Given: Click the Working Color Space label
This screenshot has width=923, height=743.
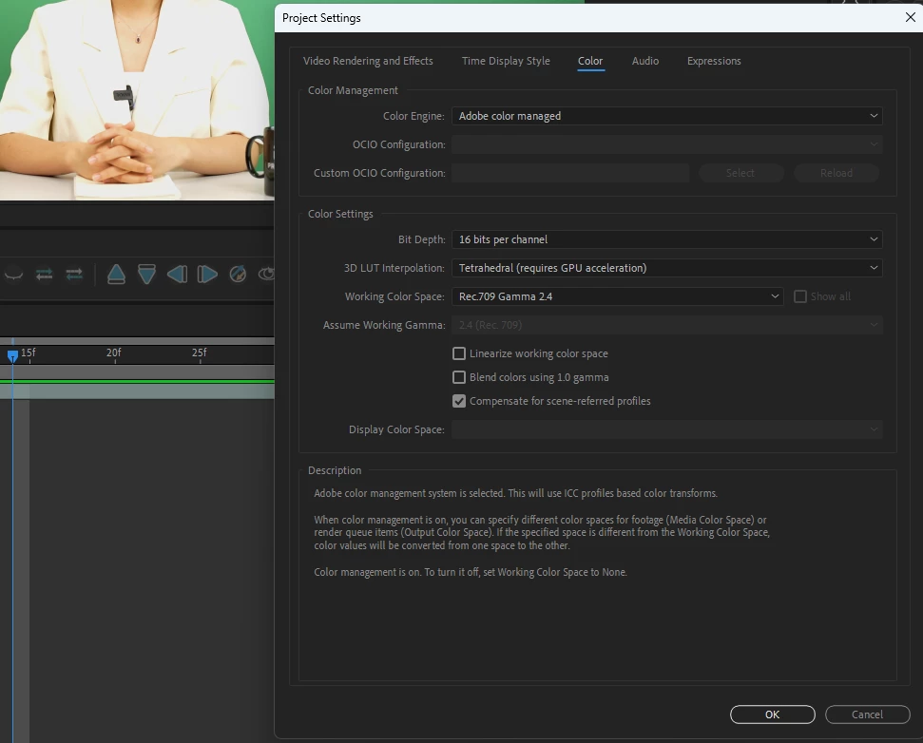Looking at the screenshot, I should click(394, 296).
